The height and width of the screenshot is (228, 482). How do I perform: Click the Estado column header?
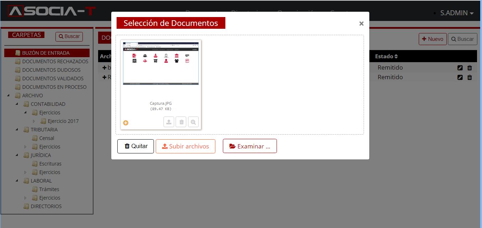point(386,56)
